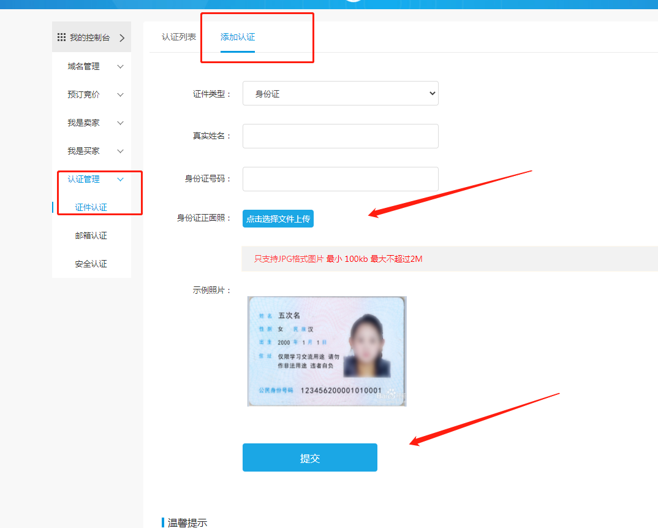Go to 邮箱认证 in sidebar
This screenshot has width=658, height=528.
pyautogui.click(x=91, y=235)
